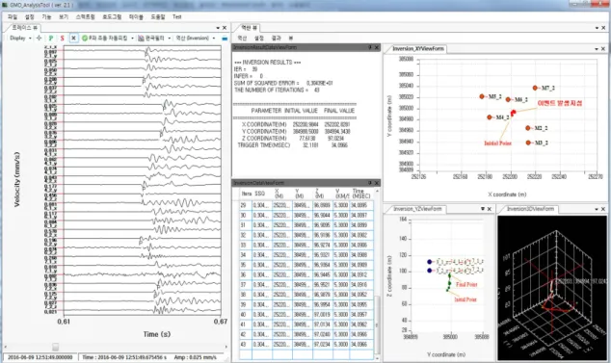Open the second menu in the menu bar
611x363 pixels.
pos(30,16)
